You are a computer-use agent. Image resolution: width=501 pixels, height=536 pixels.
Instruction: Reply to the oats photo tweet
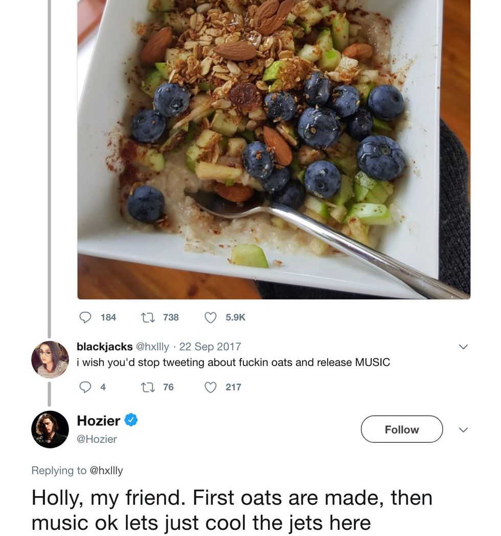coord(85,317)
